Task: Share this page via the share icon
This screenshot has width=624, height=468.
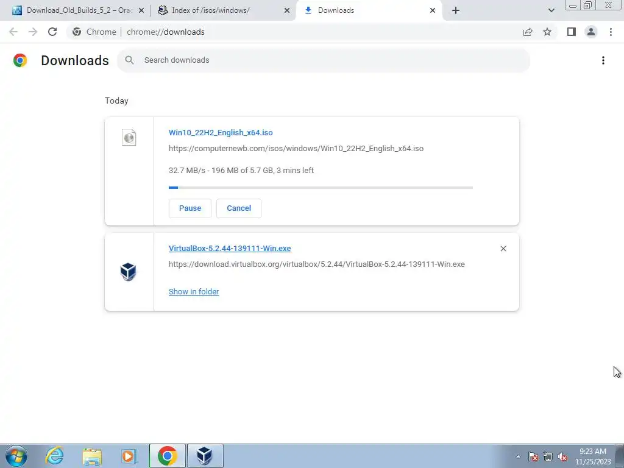Action: [x=528, y=32]
